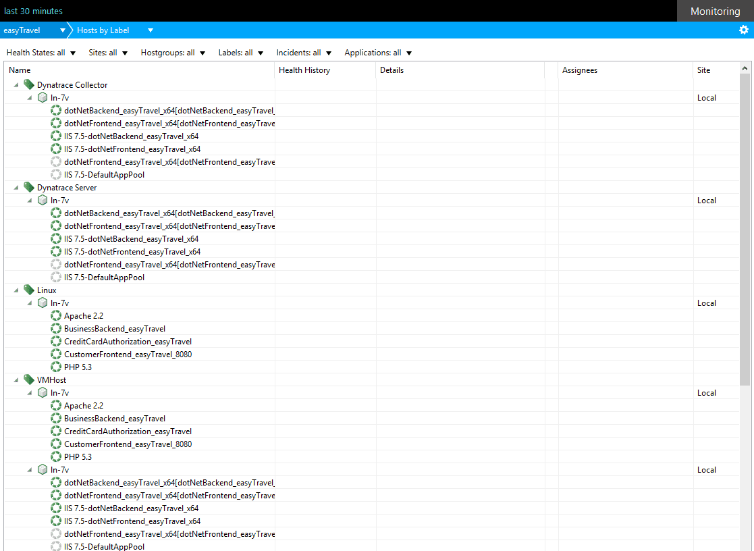Screen dimensions: 754x551
Task: Select In-7v host cube icon under Dynatrace Server
Action: tap(43, 200)
